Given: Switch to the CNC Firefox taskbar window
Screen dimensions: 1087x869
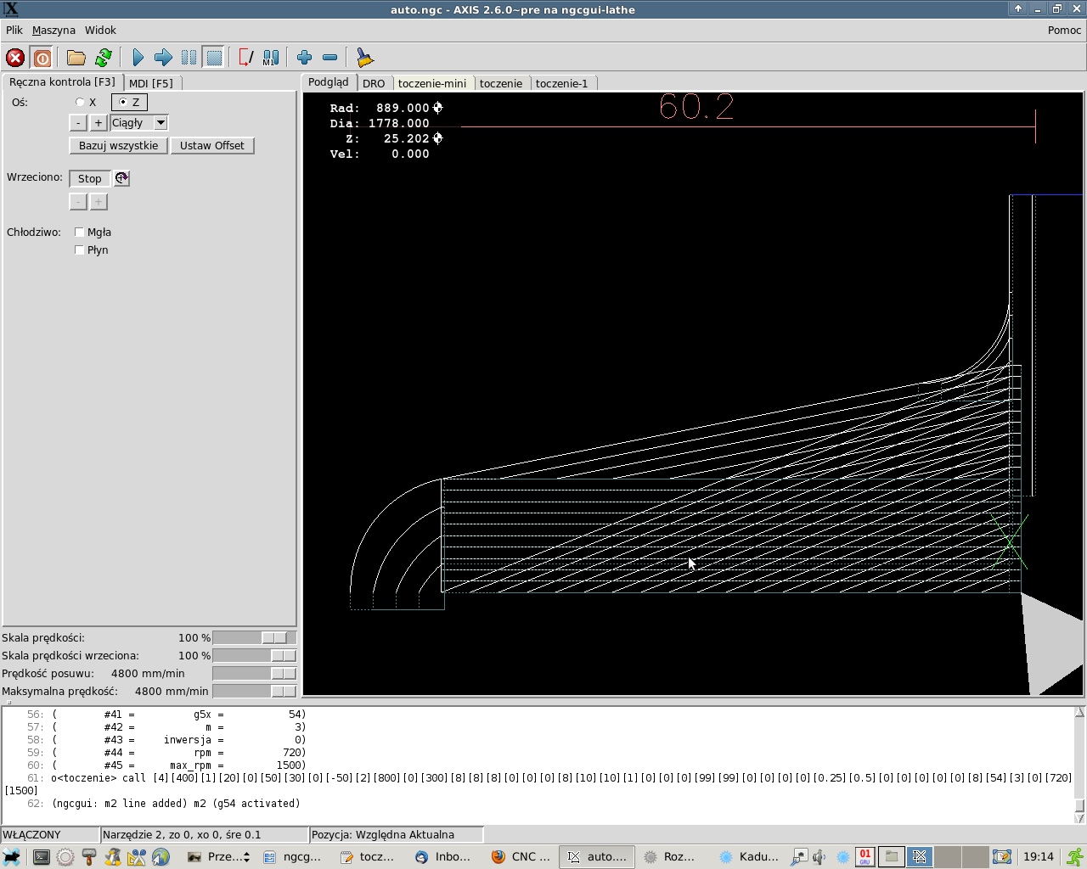Looking at the screenshot, I should click(521, 857).
